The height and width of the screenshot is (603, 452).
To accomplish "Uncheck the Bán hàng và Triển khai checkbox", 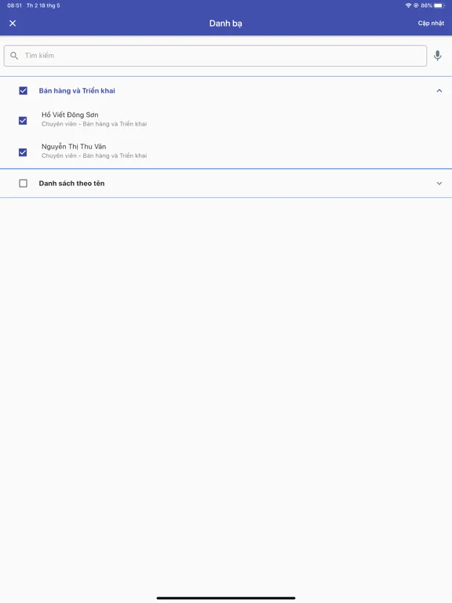I will (23, 91).
